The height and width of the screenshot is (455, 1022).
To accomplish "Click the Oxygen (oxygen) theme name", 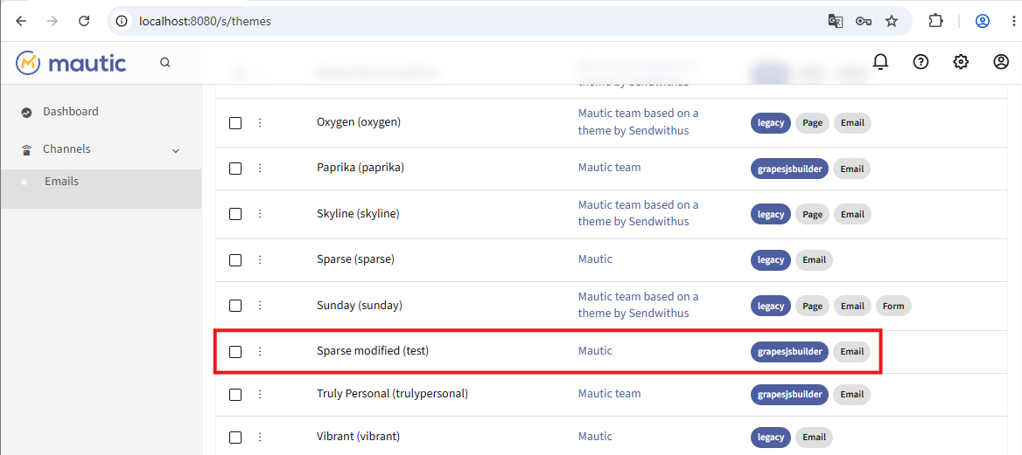I will tap(359, 121).
